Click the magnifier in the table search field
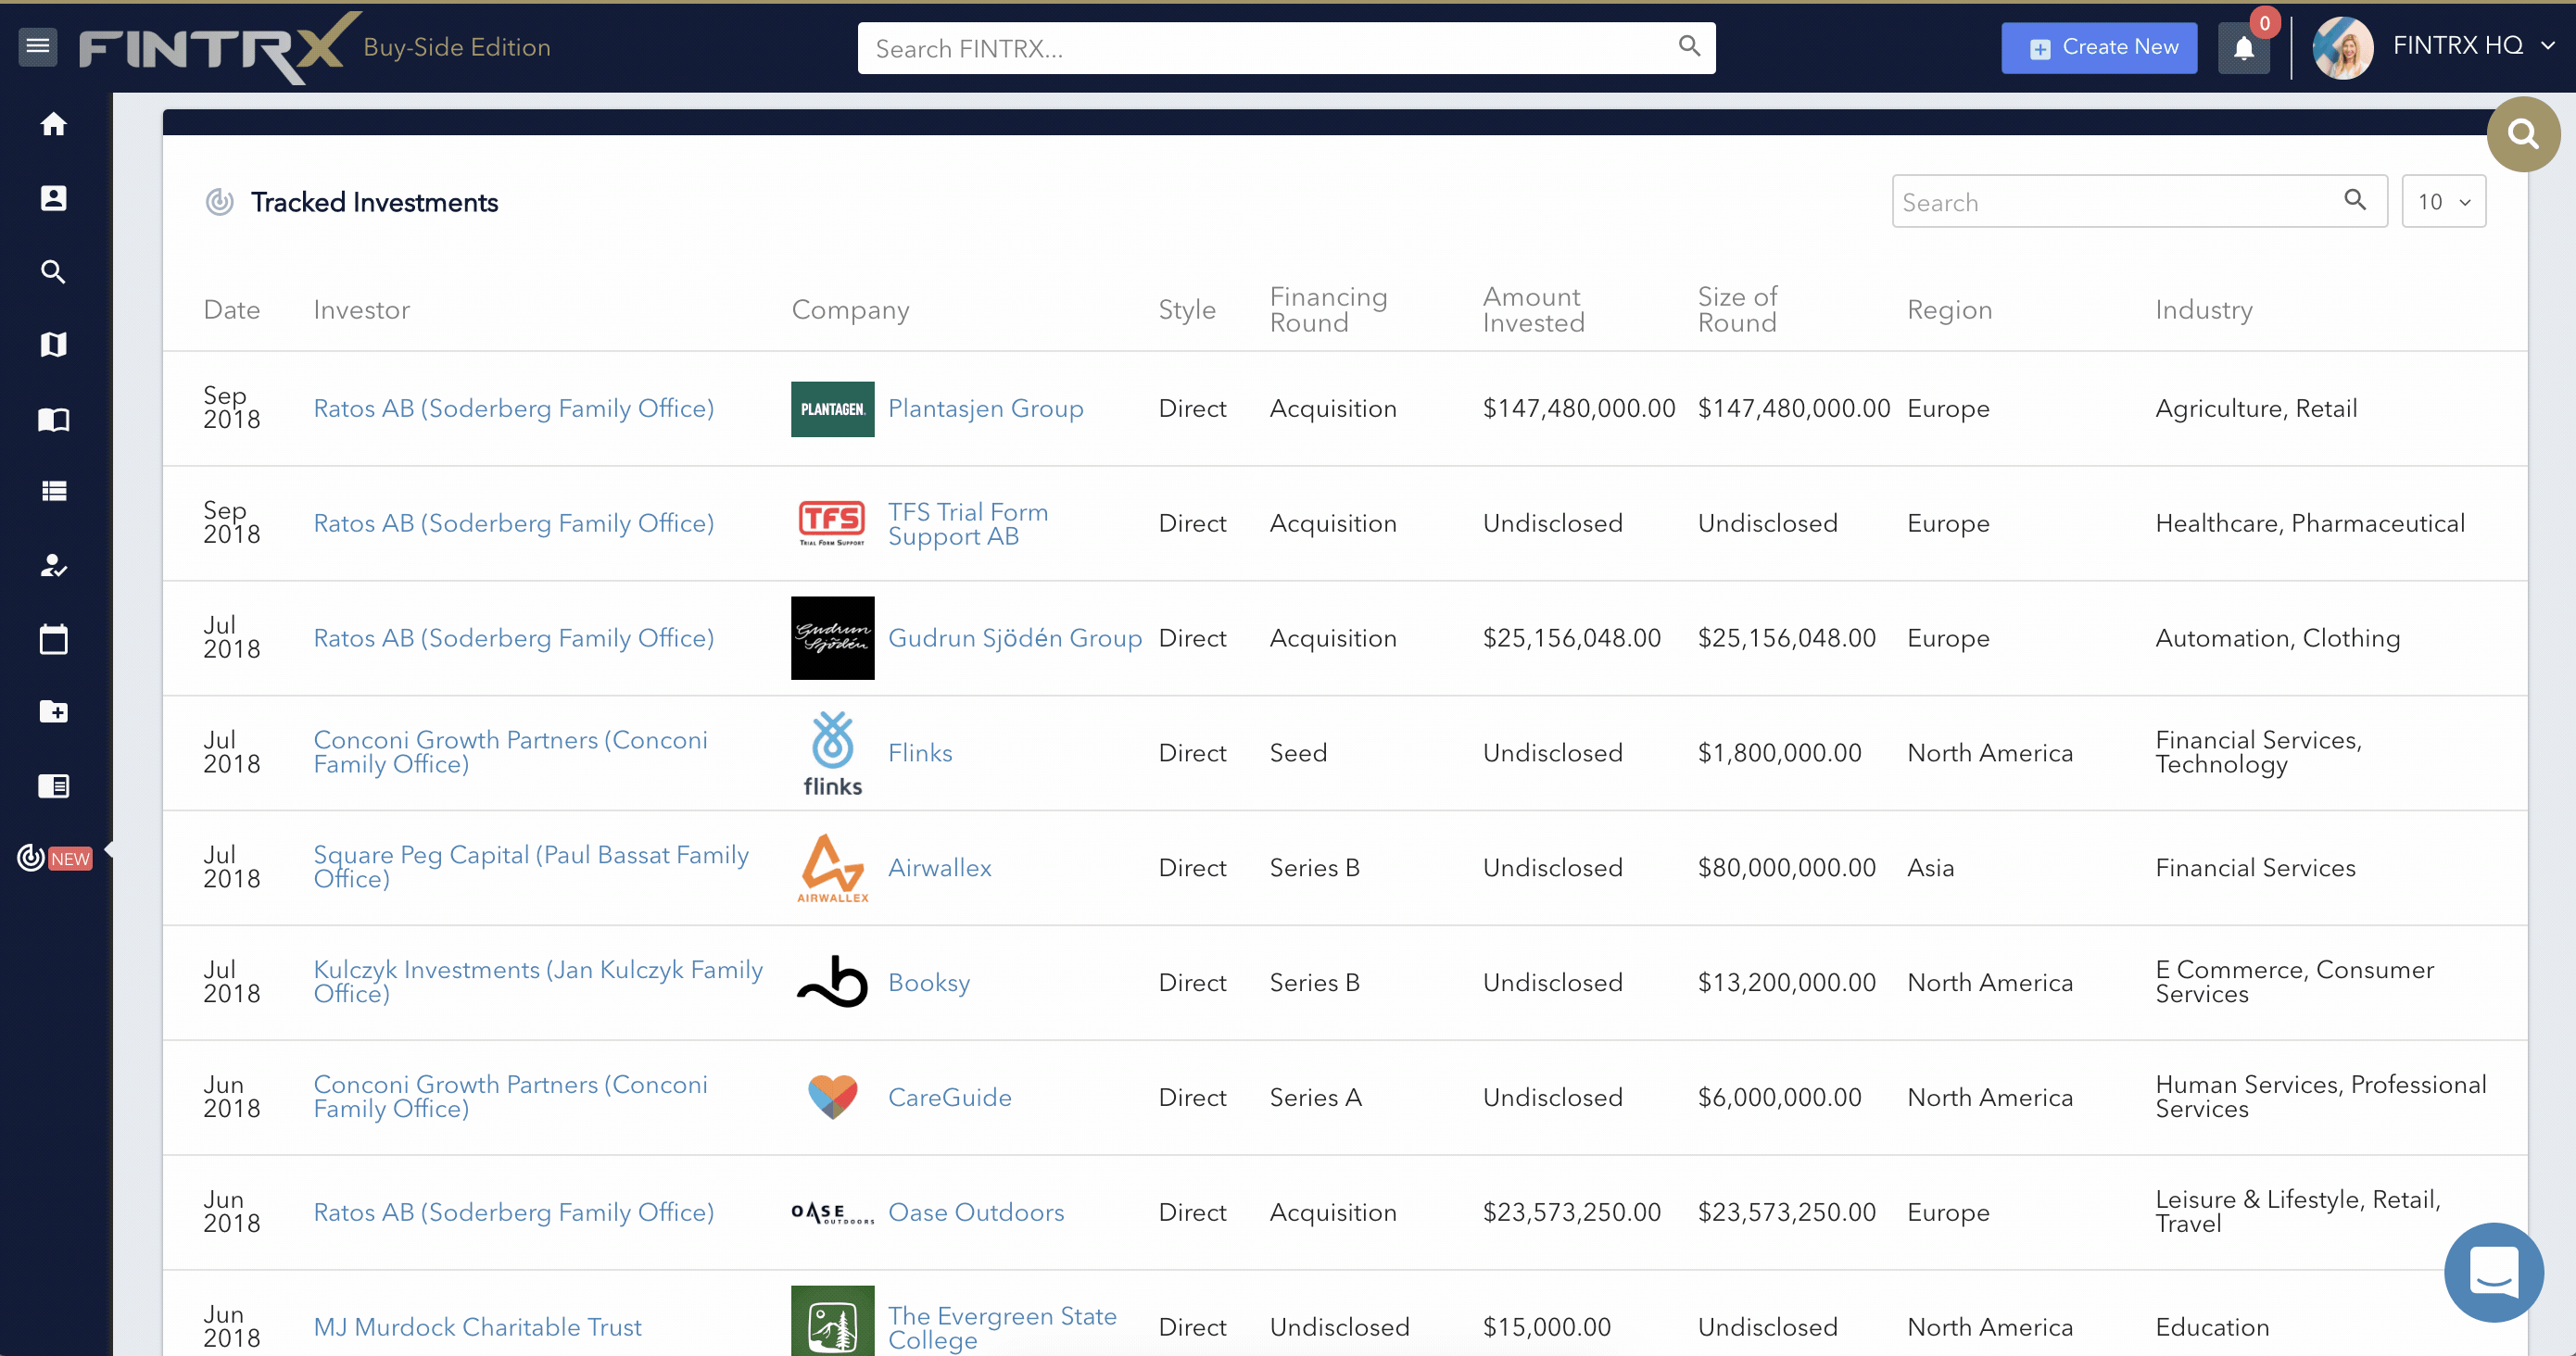2576x1356 pixels. (x=2355, y=200)
